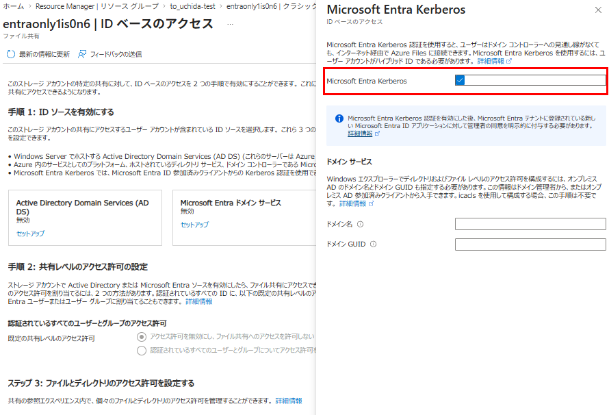Click heading ステップ 3: ファイルとディレクトリのアクセス許可を設定する
Image resolution: width=609 pixels, height=415 pixels.
tap(101, 383)
